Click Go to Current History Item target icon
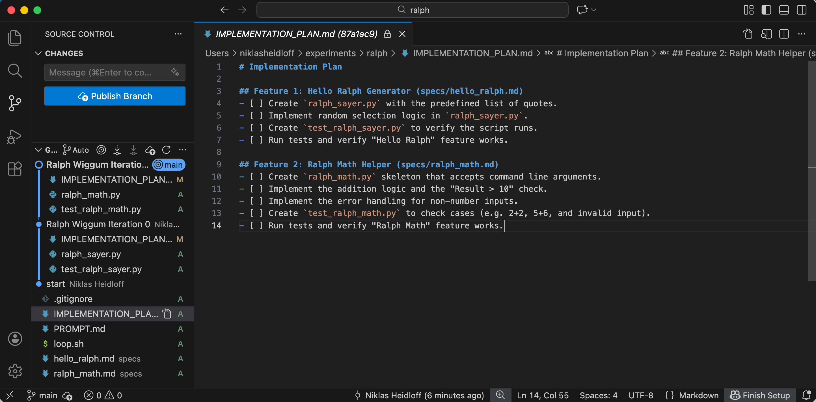Image resolution: width=816 pixels, height=402 pixels. point(101,150)
